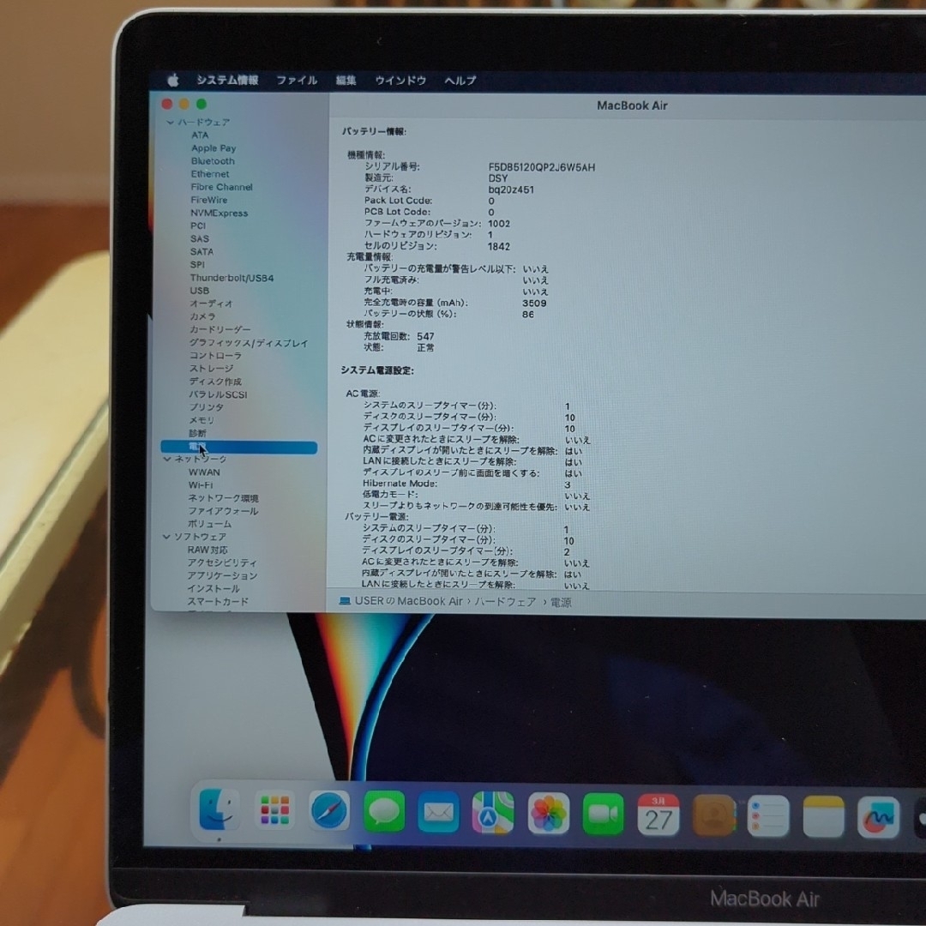Image resolution: width=926 pixels, height=926 pixels.
Task: Select メモリ in the sidebar
Action: pos(201,420)
